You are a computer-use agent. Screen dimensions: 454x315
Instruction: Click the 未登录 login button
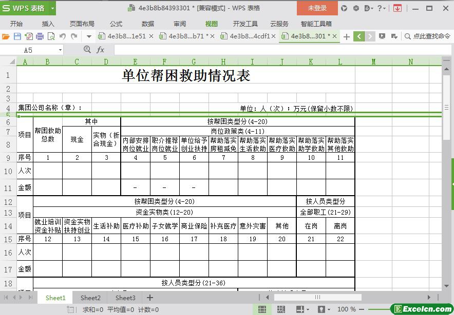[317, 8]
